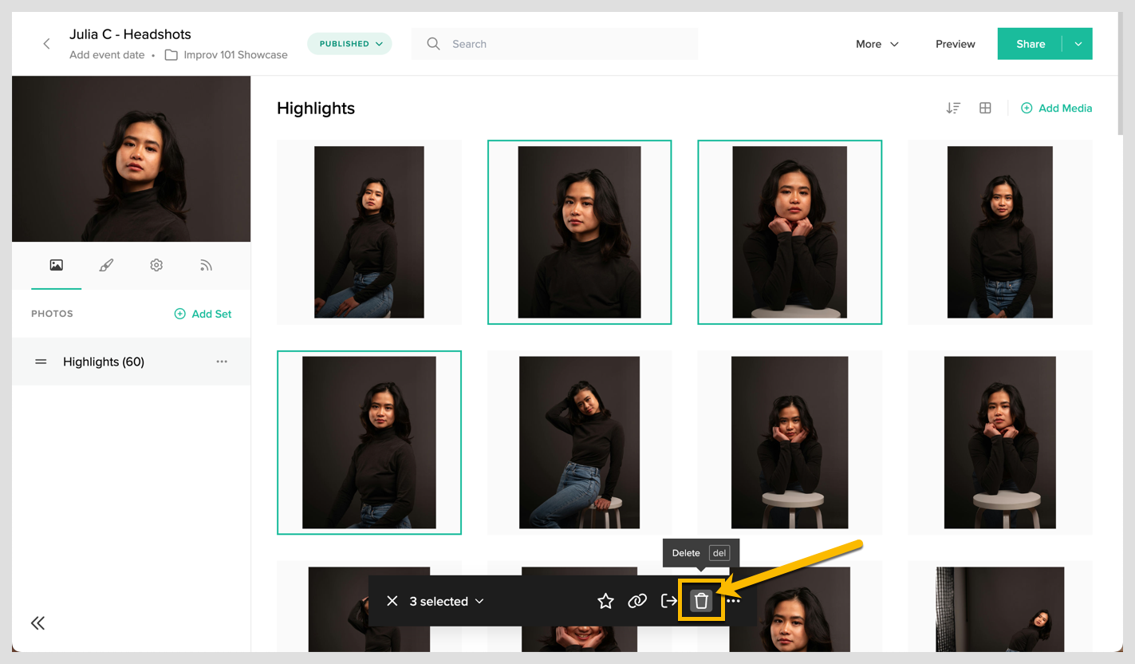
Task: Click Add event date text
Action: tap(107, 55)
